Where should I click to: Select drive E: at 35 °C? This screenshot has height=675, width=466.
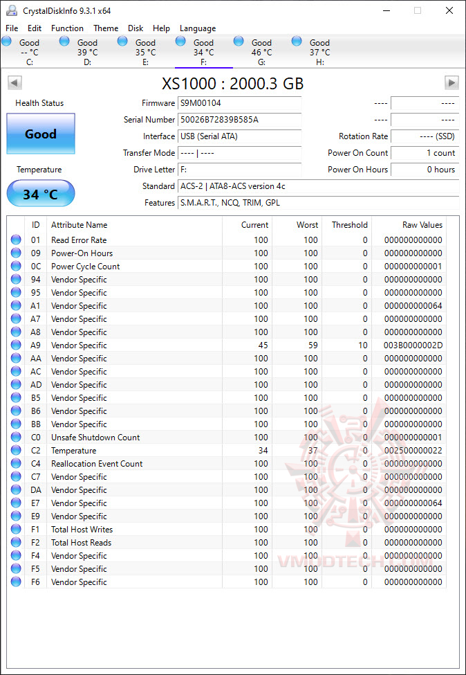145,52
